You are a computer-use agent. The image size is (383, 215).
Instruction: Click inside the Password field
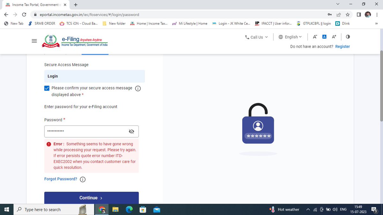pyautogui.click(x=92, y=131)
